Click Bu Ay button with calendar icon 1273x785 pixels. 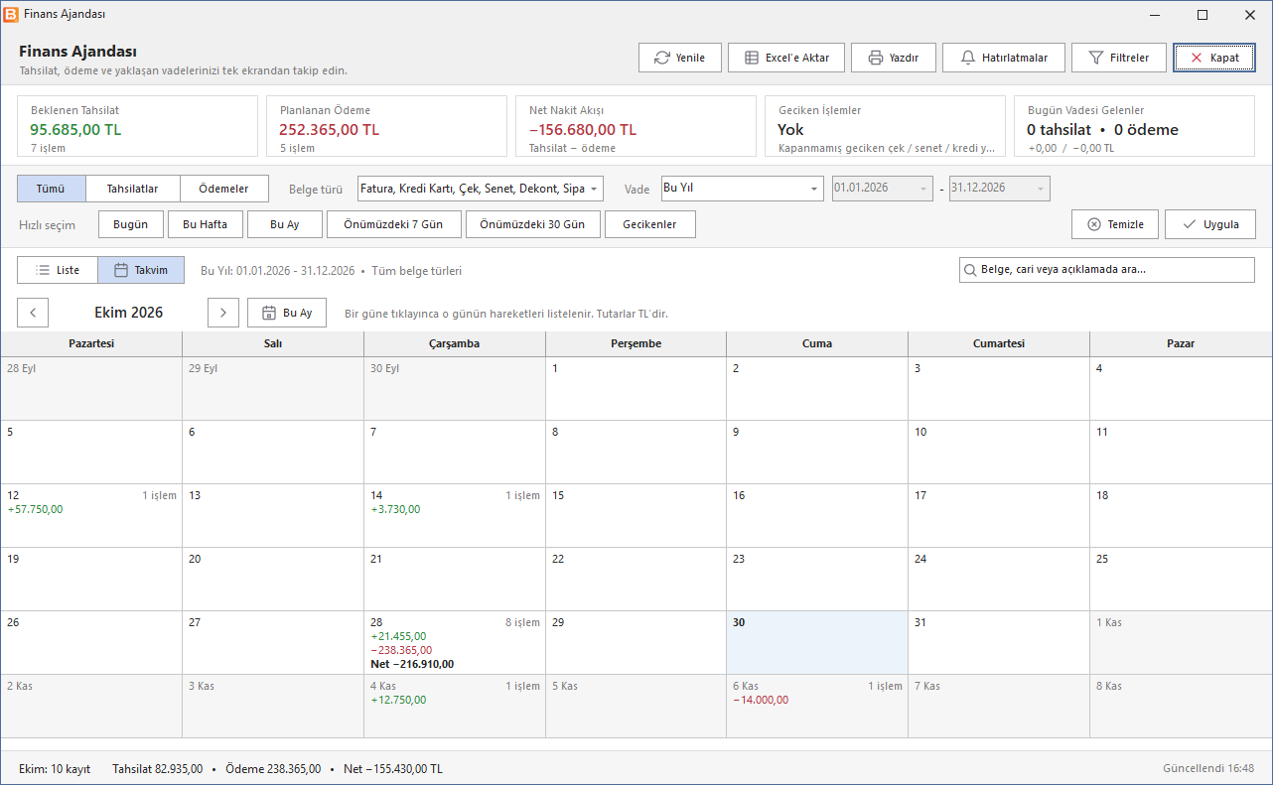tap(287, 313)
